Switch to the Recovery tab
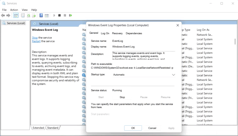Image resolution: width=238 pixels, height=136 pixels. [117, 33]
